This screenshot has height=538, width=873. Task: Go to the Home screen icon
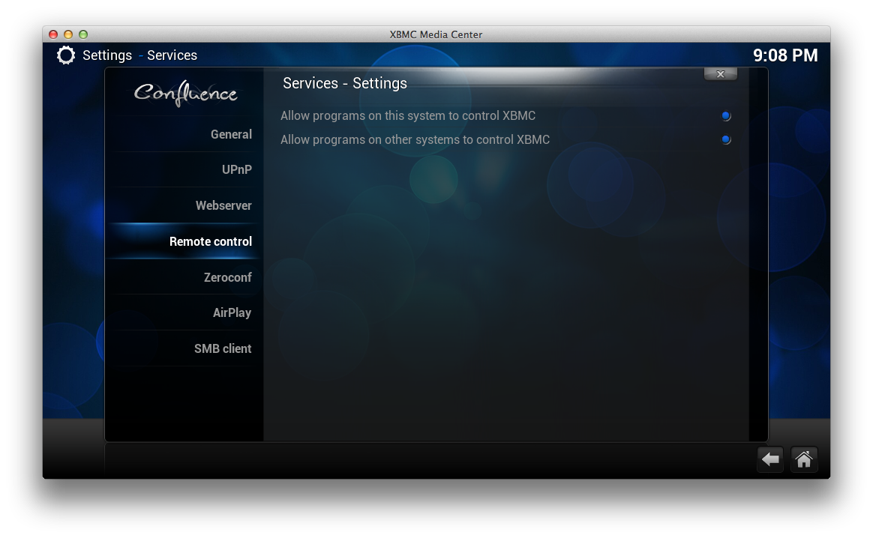803,459
